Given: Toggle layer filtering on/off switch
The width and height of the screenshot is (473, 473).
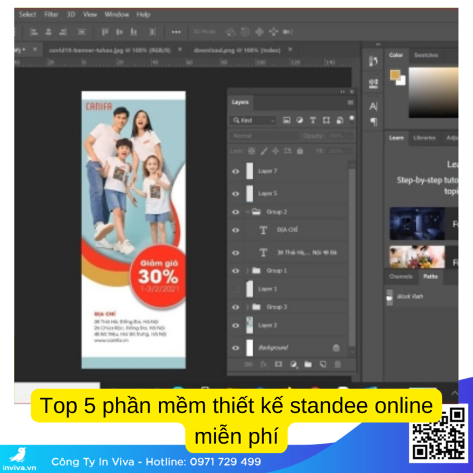Looking at the screenshot, I should (352, 119).
